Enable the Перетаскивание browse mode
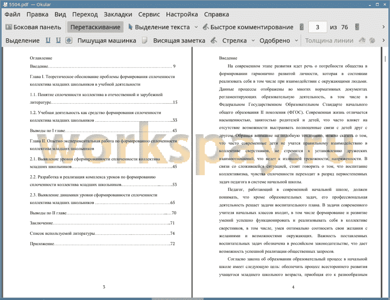 [95, 27]
